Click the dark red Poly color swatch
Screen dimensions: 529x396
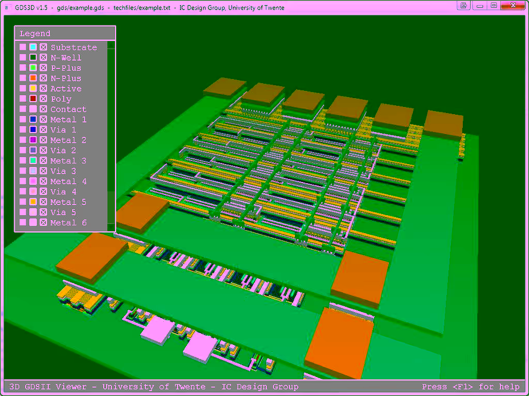coord(33,99)
